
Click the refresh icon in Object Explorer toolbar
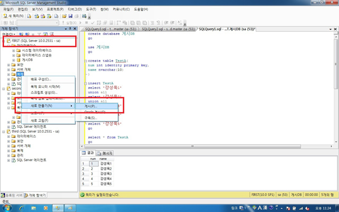45,34
